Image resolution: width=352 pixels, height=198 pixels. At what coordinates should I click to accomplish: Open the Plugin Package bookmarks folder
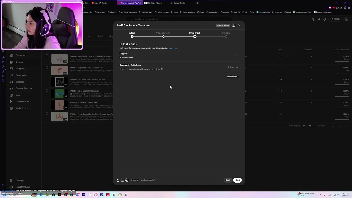click(x=187, y=12)
